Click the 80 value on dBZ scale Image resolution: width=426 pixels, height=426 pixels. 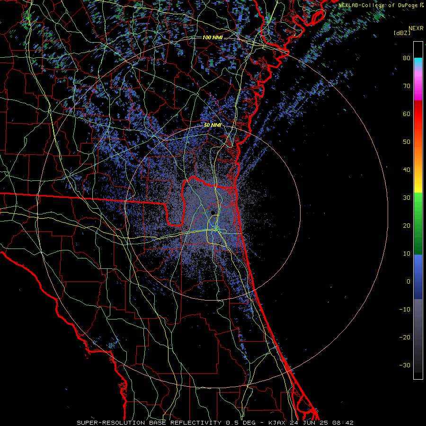point(407,58)
